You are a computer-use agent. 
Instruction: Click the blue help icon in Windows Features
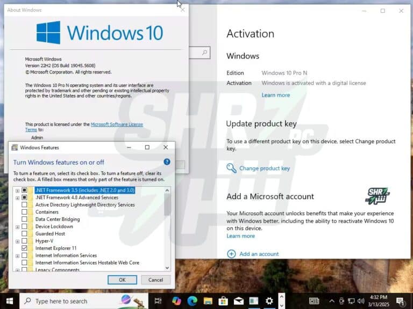tap(167, 162)
